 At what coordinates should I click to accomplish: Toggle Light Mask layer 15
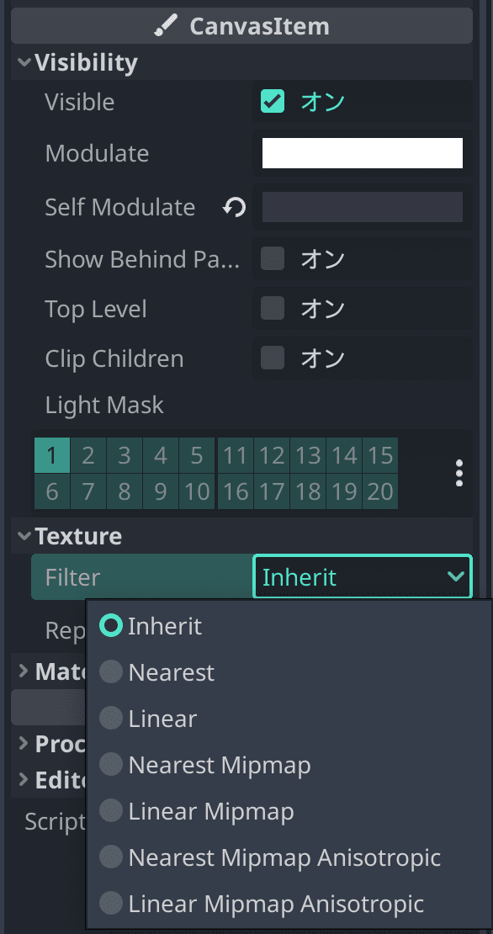coord(380,456)
